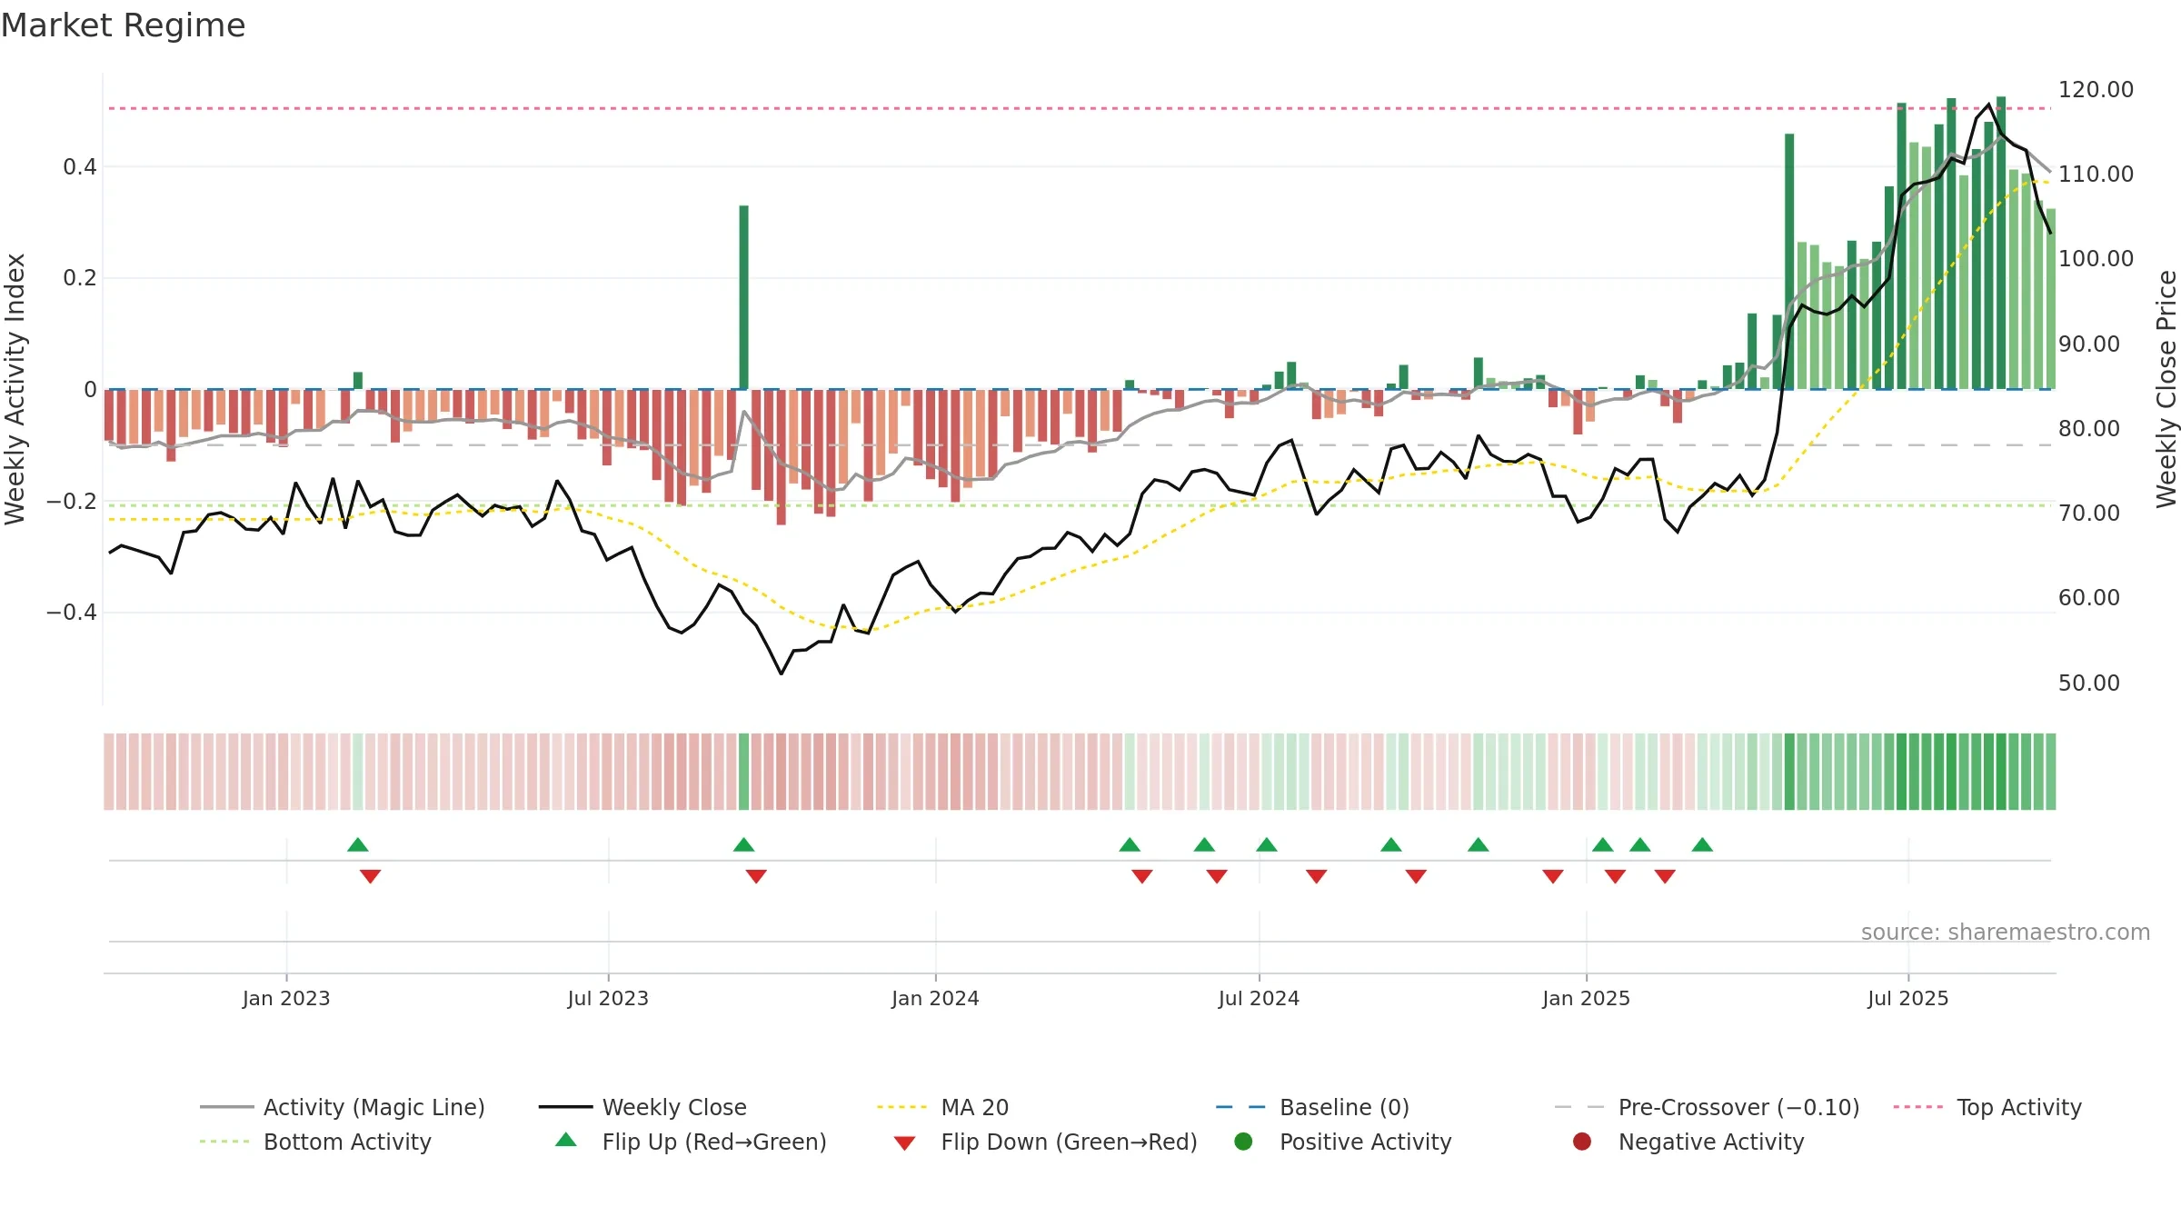The image size is (2181, 1227).
Task: Click the tall green activity spike bar in late 2023
Action: 743,297
